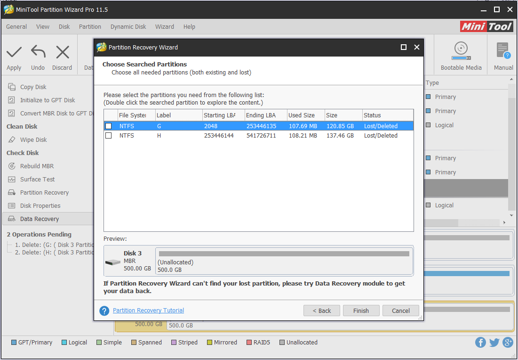Open the Partition Recovery Tutorial link
Viewport: 518px width, 360px height.
pos(148,311)
